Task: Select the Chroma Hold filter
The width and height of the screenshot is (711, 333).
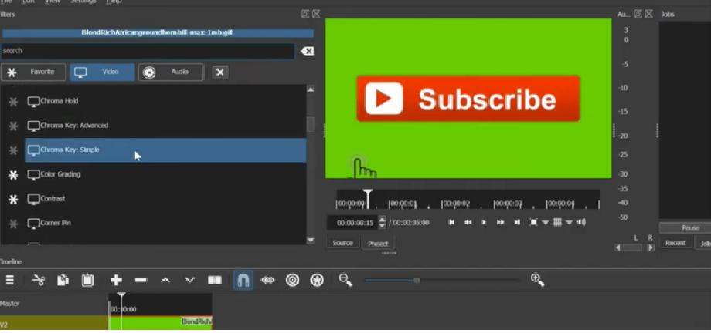Action: 165,101
